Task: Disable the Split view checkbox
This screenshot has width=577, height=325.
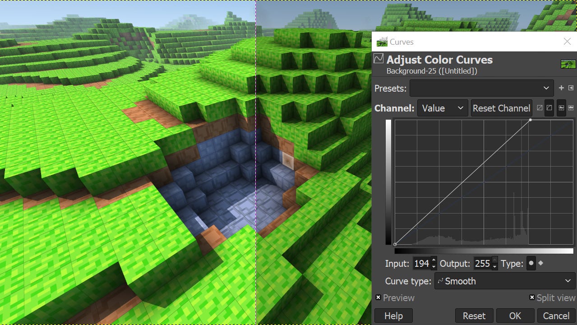Action: pyautogui.click(x=532, y=297)
